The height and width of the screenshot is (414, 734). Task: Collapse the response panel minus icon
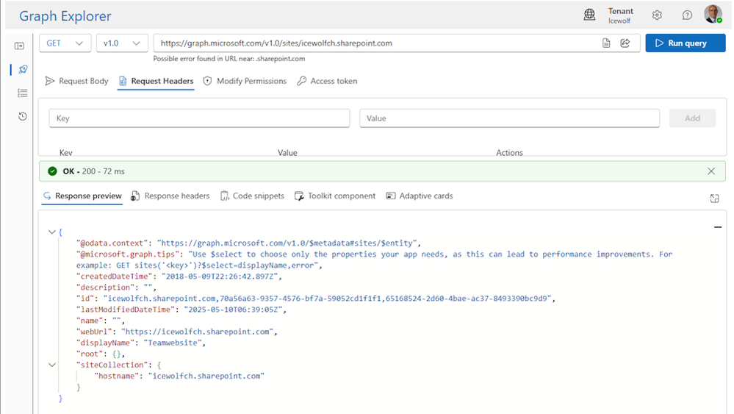click(x=718, y=227)
